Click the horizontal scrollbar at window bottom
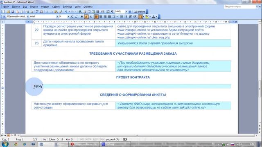This screenshot has height=147, width=262. (x=137, y=135)
